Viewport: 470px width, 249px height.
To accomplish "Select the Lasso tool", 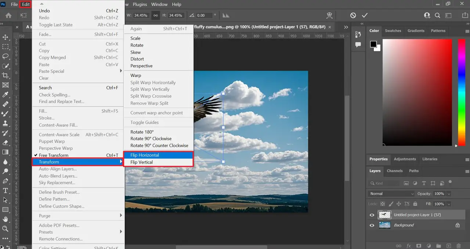I will pos(6,56).
